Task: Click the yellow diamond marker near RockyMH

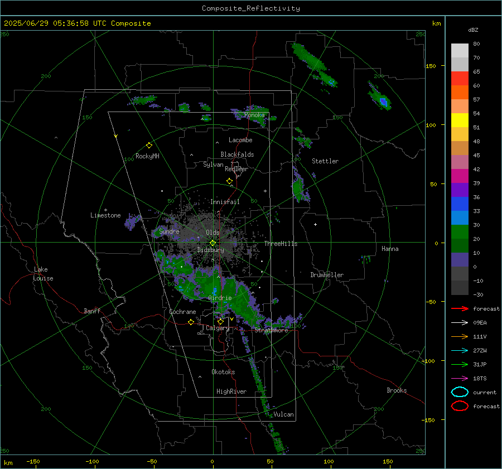Action: 149,146
